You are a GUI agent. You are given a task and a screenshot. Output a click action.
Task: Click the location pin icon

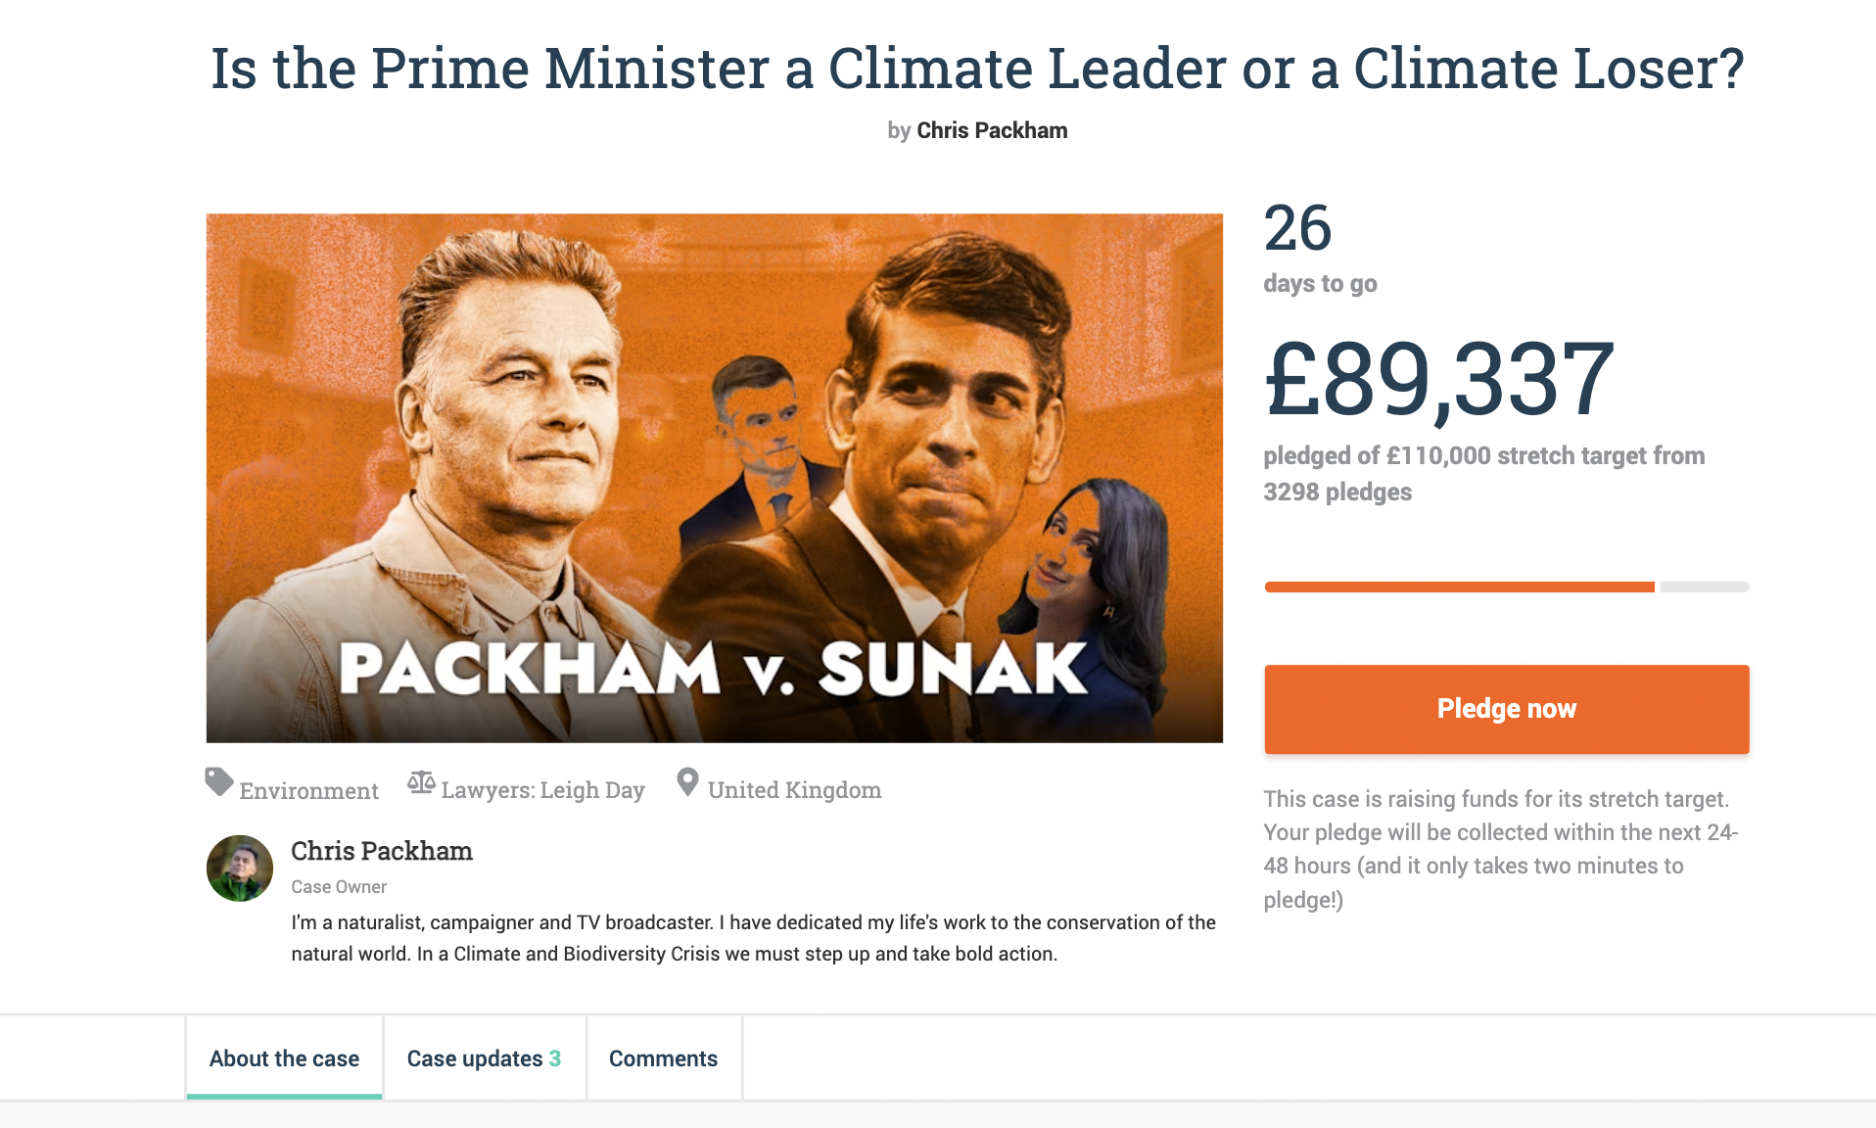[x=687, y=781]
